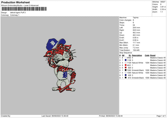Click code '1004' in stop row 3
Viewport: 167px width, 118px height.
147,63
